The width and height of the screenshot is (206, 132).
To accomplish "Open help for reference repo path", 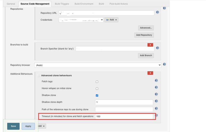I will pos(156,109).
